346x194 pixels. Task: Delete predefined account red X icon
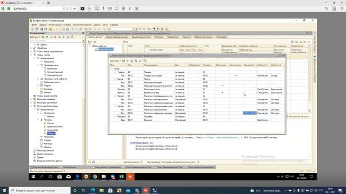tap(140, 61)
